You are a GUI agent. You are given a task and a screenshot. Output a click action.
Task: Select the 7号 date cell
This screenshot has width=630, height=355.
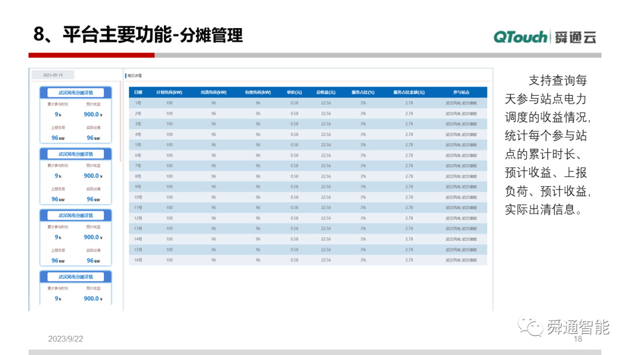pyautogui.click(x=138, y=166)
